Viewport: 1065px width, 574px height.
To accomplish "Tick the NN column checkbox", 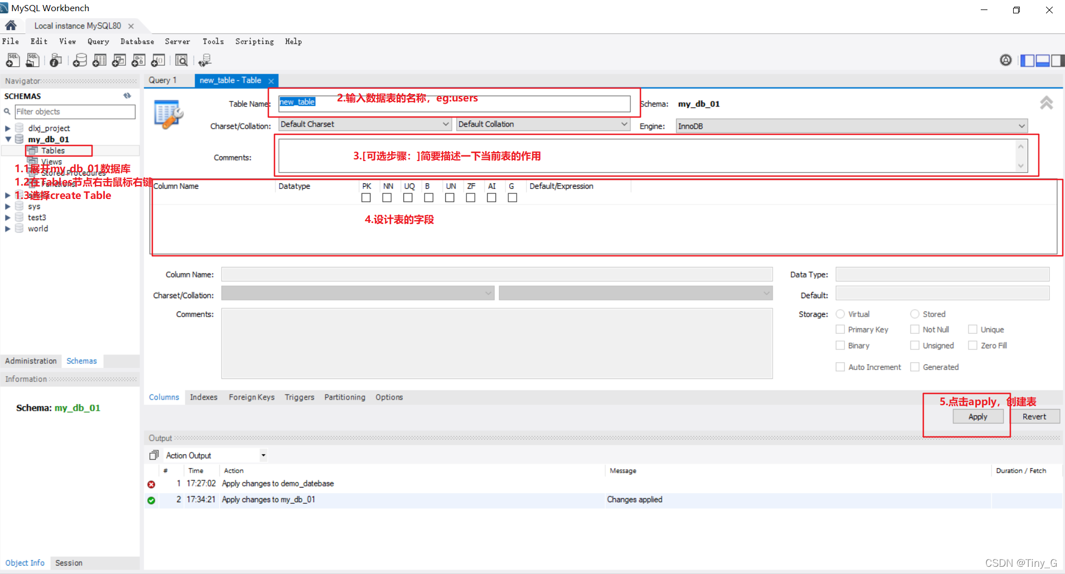I will 387,198.
